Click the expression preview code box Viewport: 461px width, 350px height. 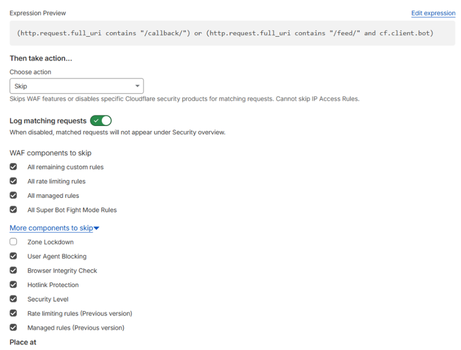tap(232, 34)
